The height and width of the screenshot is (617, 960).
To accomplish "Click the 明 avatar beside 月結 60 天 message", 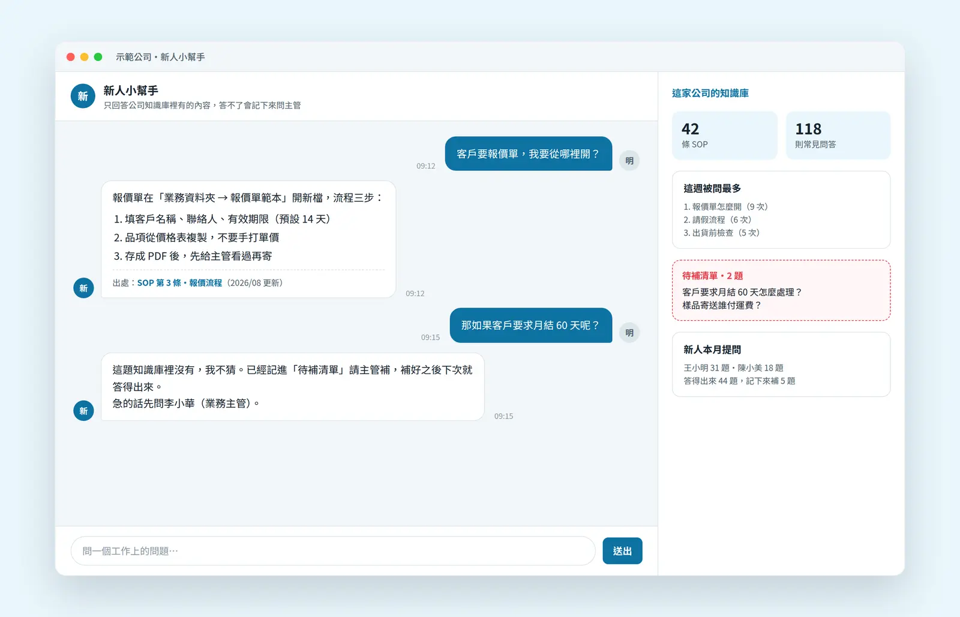I will tap(629, 333).
